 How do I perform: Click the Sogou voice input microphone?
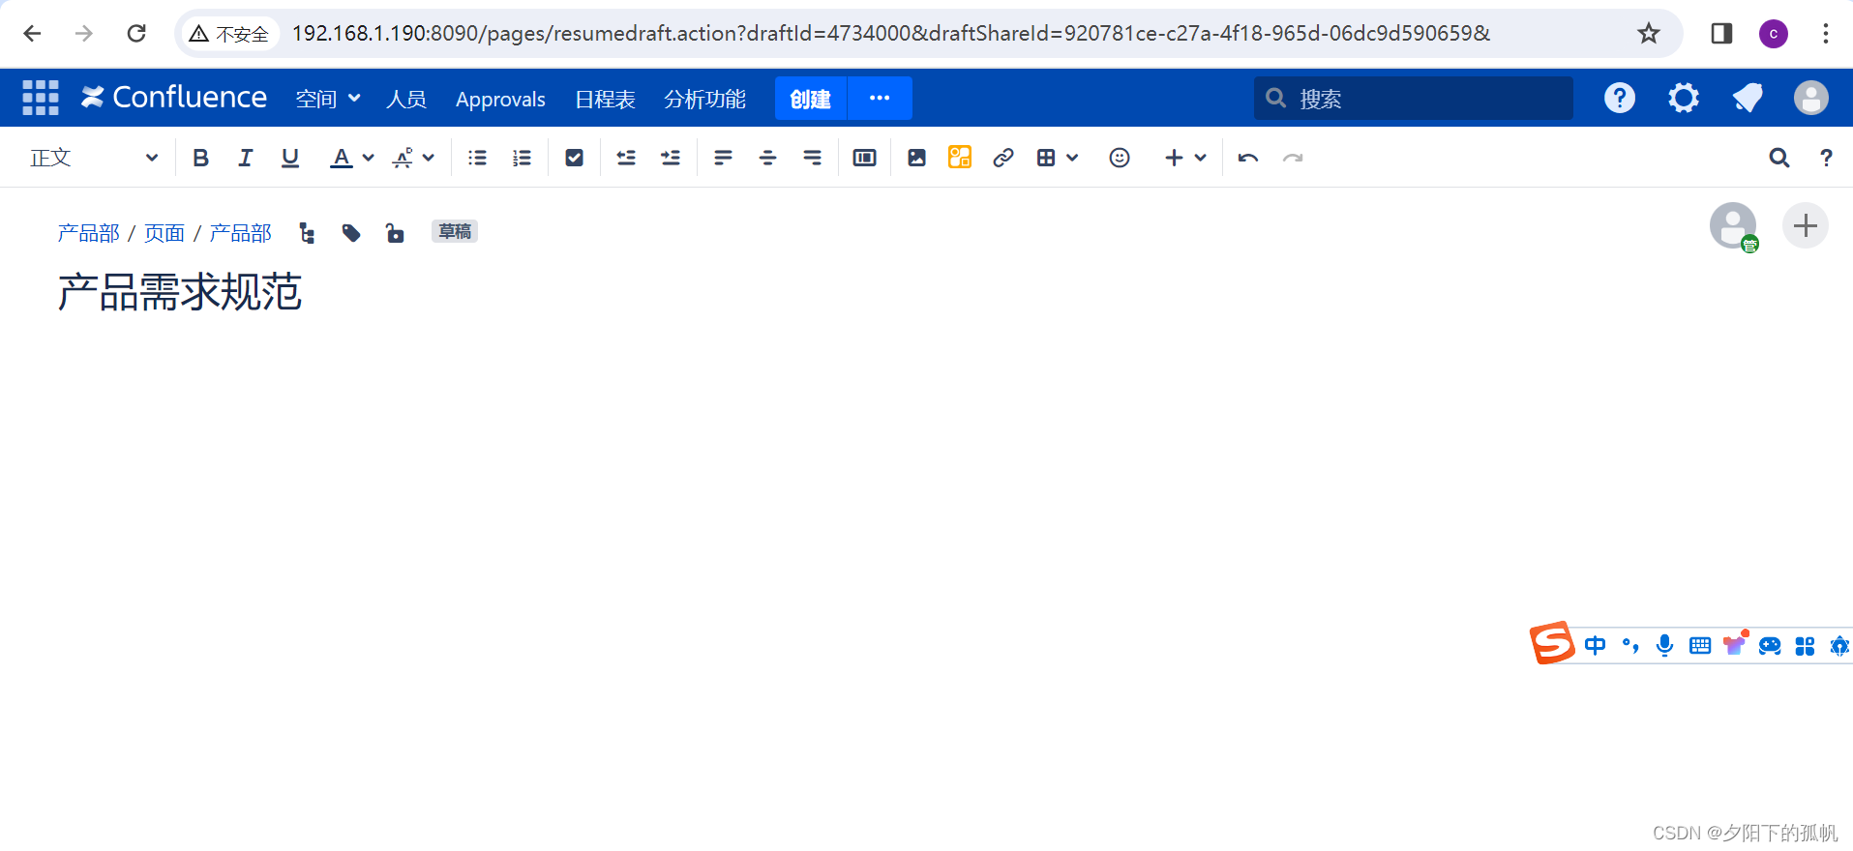point(1665,645)
